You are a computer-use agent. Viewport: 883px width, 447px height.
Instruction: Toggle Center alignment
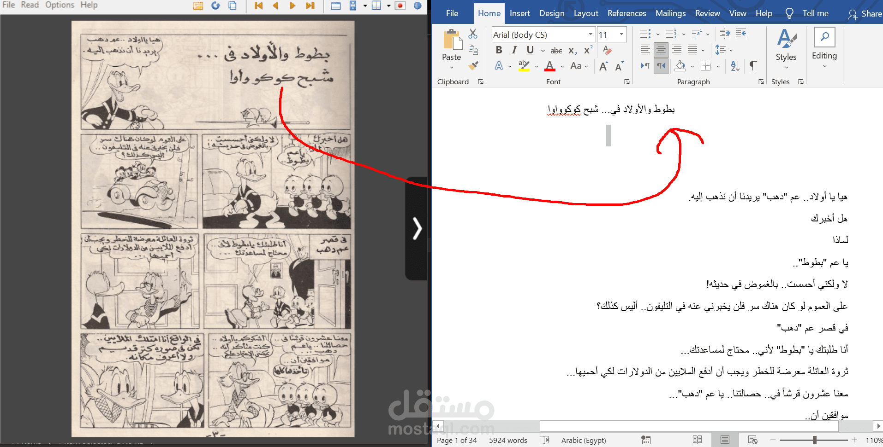pyautogui.click(x=661, y=50)
